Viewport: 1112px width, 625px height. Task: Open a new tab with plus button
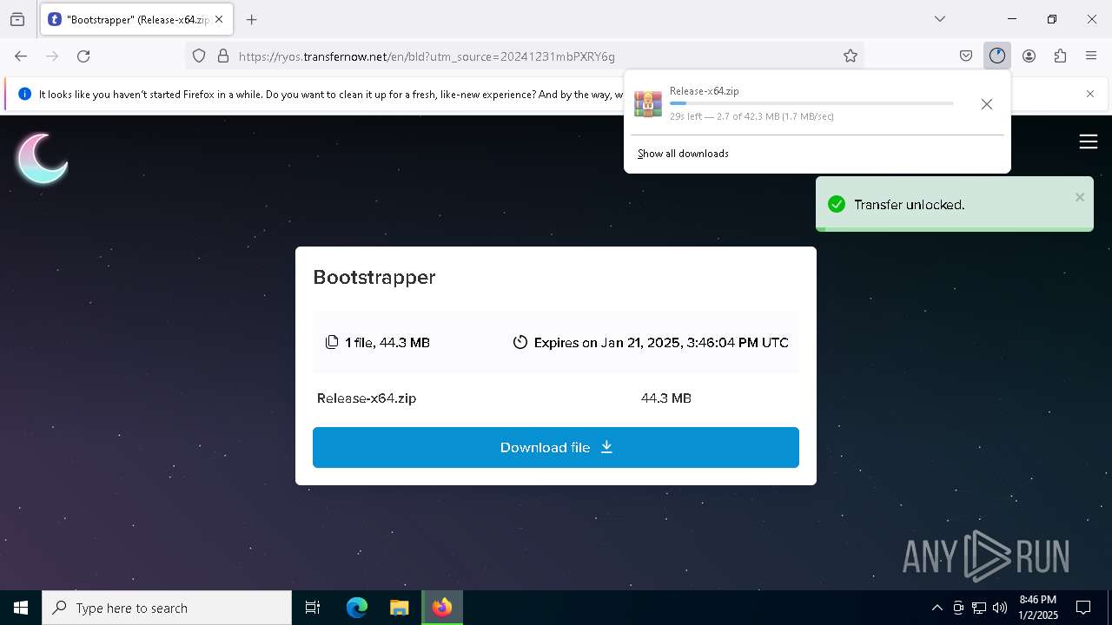(252, 19)
